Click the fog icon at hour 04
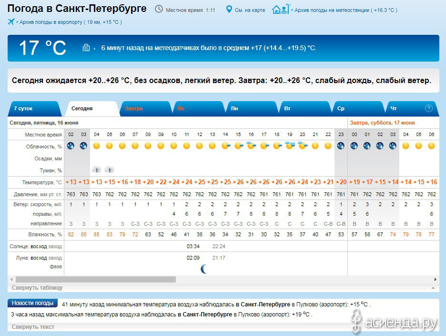 tap(96, 170)
